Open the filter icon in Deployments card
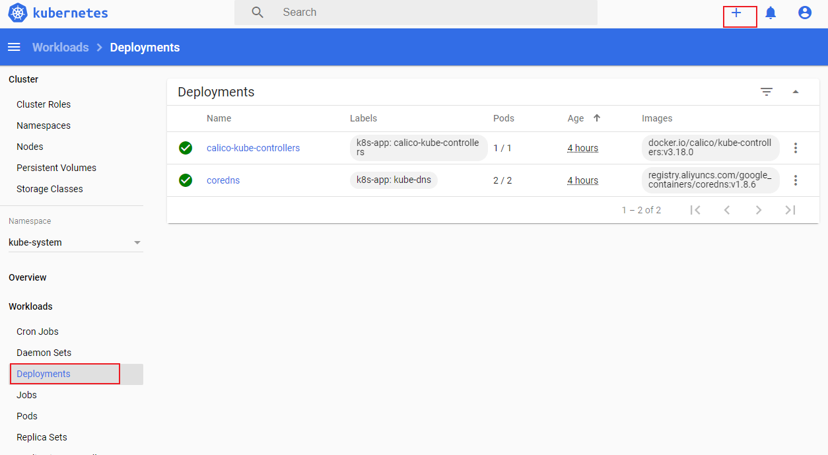 767,92
